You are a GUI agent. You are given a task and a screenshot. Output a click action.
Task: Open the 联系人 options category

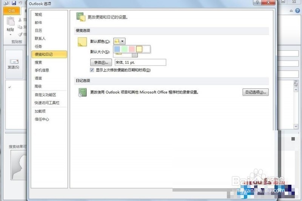coord(49,39)
